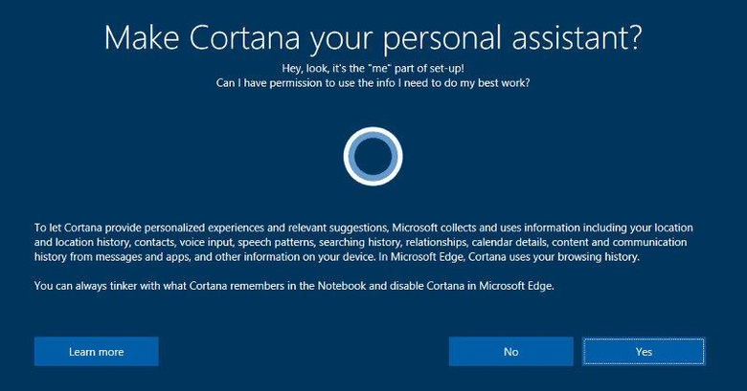Click the 'Make Cortana your personal assistant?' heading

coord(373,37)
